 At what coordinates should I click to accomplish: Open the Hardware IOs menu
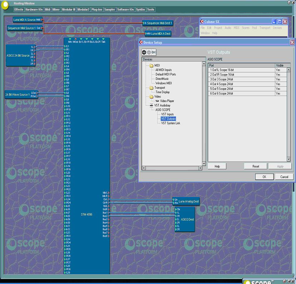click(34, 9)
